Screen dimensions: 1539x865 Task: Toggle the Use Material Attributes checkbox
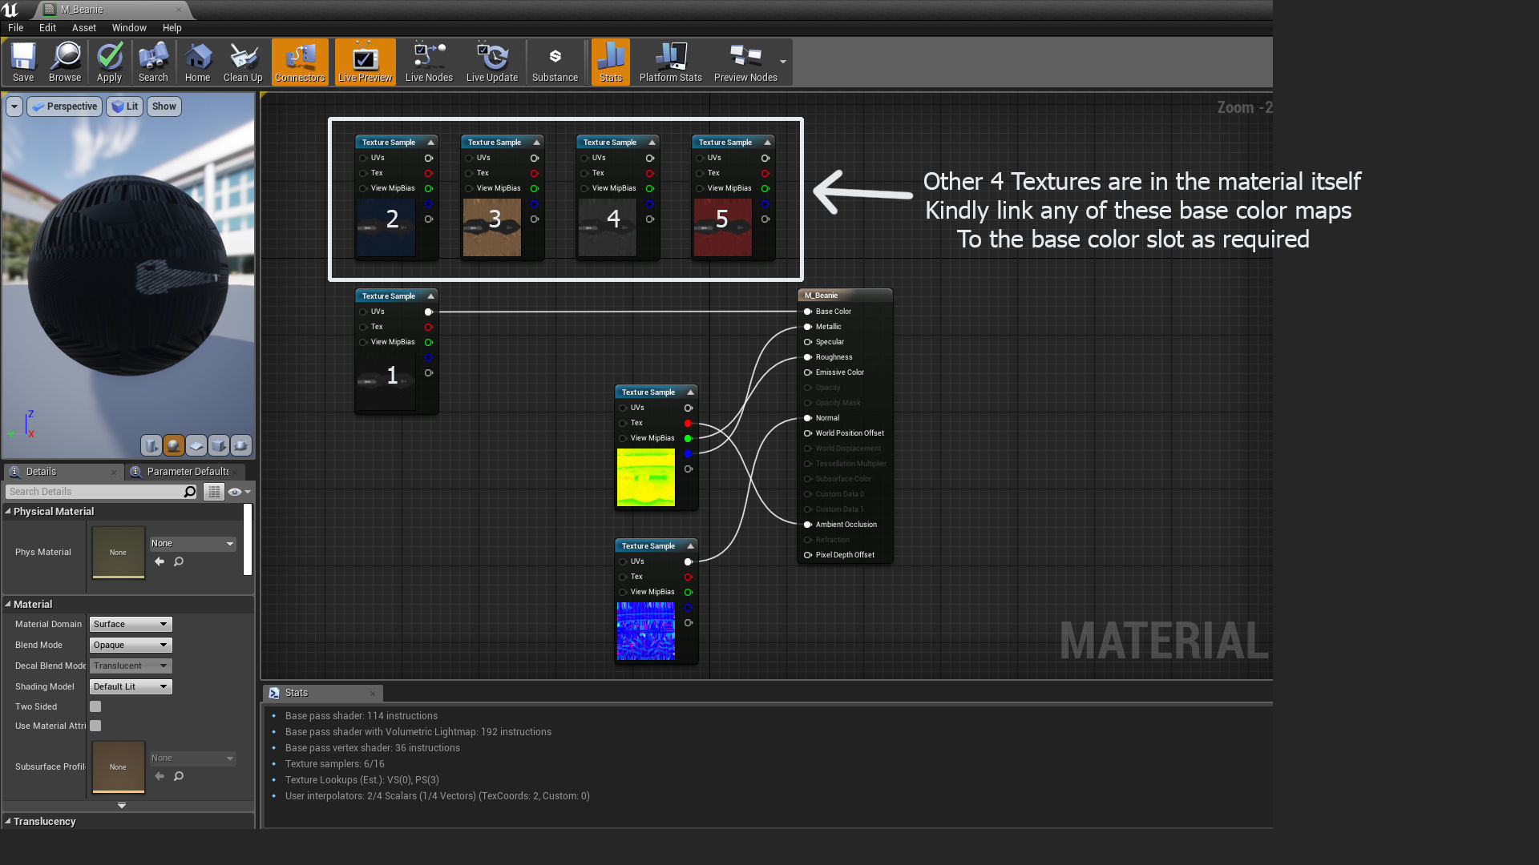(x=95, y=726)
